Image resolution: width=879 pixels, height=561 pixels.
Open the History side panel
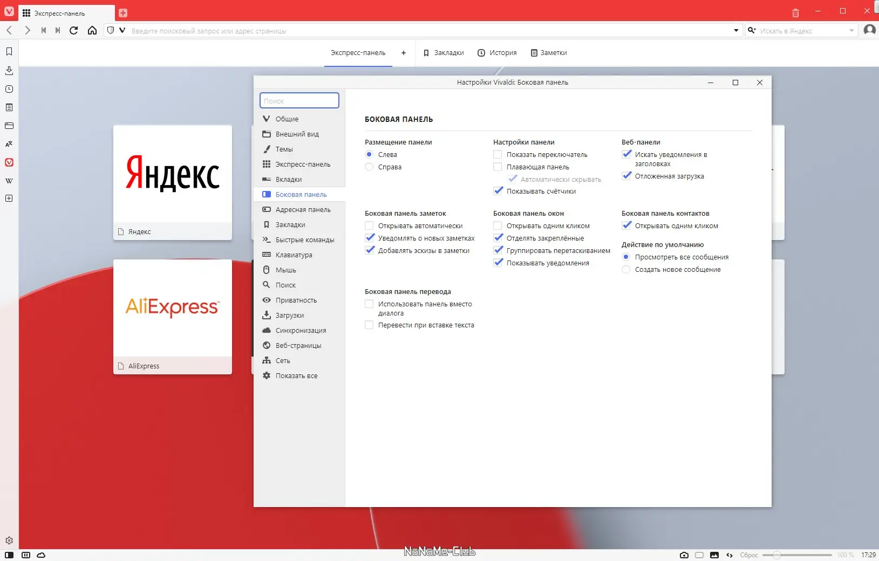click(9, 89)
